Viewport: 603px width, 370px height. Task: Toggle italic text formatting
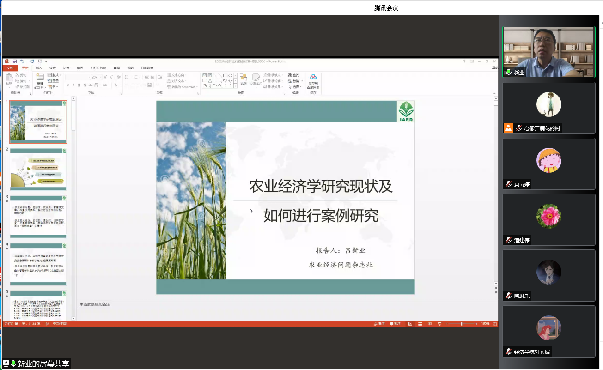point(73,85)
